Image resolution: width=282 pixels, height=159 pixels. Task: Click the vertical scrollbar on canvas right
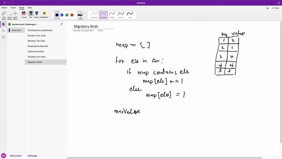coord(281,82)
